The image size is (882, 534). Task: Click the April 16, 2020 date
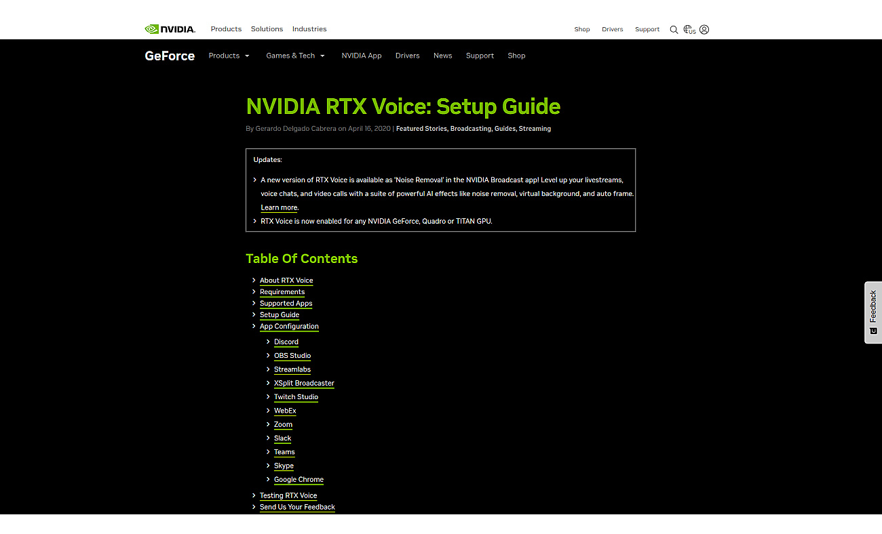point(369,129)
